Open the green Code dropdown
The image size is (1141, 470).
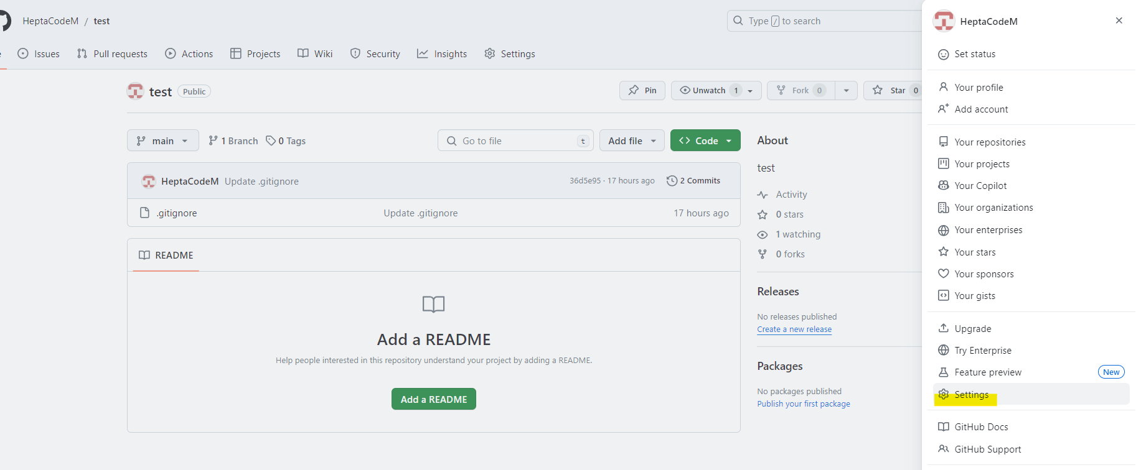click(x=705, y=141)
